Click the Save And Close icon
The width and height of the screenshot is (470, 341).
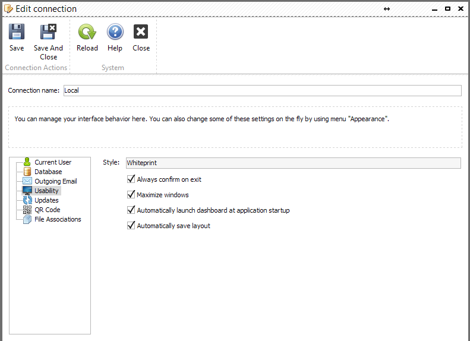coord(48,31)
